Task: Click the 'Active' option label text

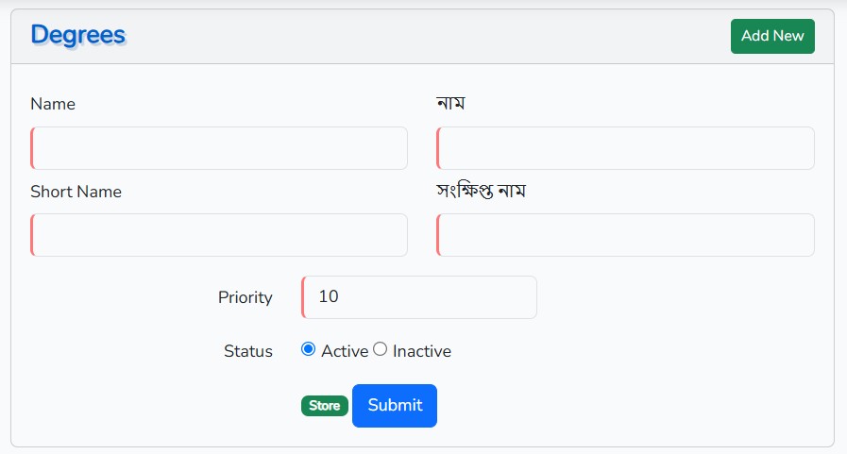Action: point(345,351)
